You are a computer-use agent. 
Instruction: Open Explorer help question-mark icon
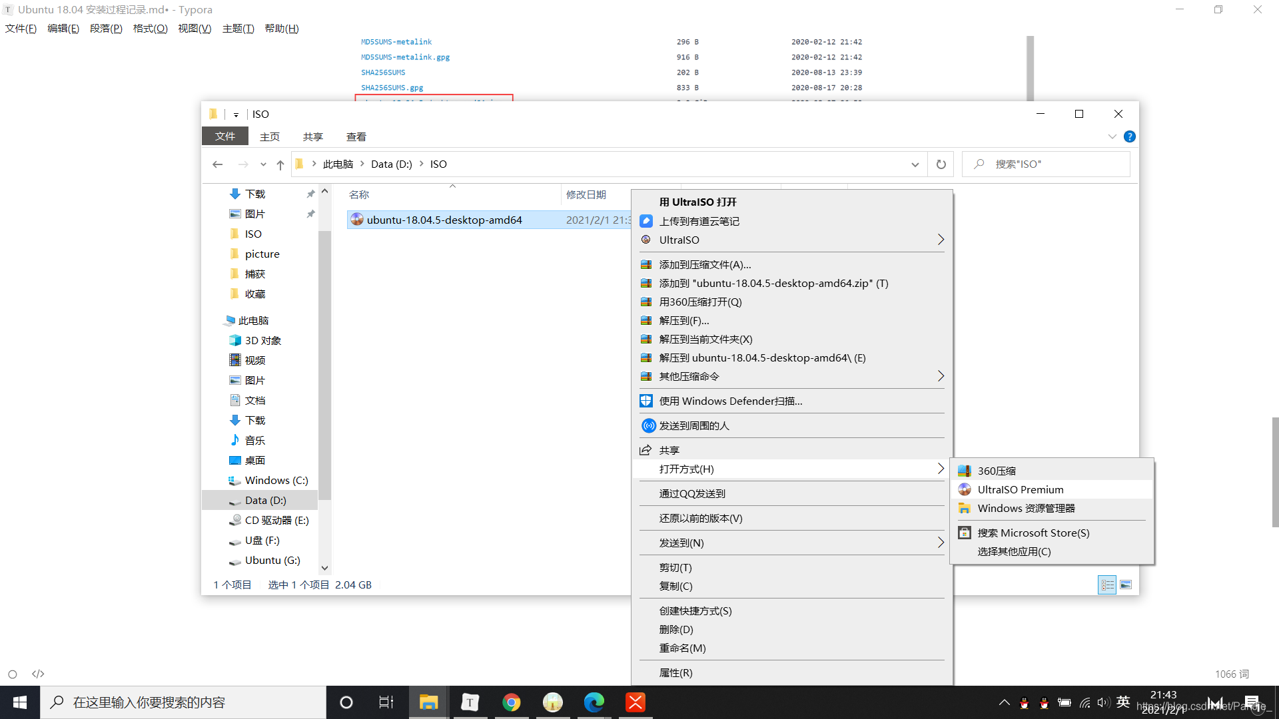coord(1130,136)
